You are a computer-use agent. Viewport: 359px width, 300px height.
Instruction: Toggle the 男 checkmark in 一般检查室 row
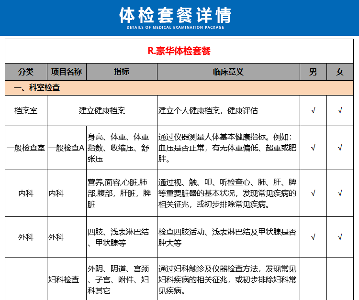[x=313, y=148]
